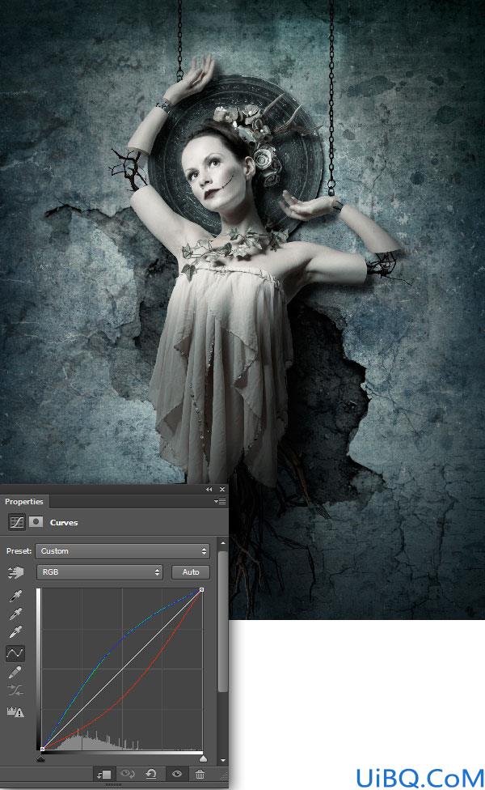This screenshot has width=485, height=790.
Task: Click the Properties panel vertical scrollbar thumb
Action: pyautogui.click(x=223, y=621)
